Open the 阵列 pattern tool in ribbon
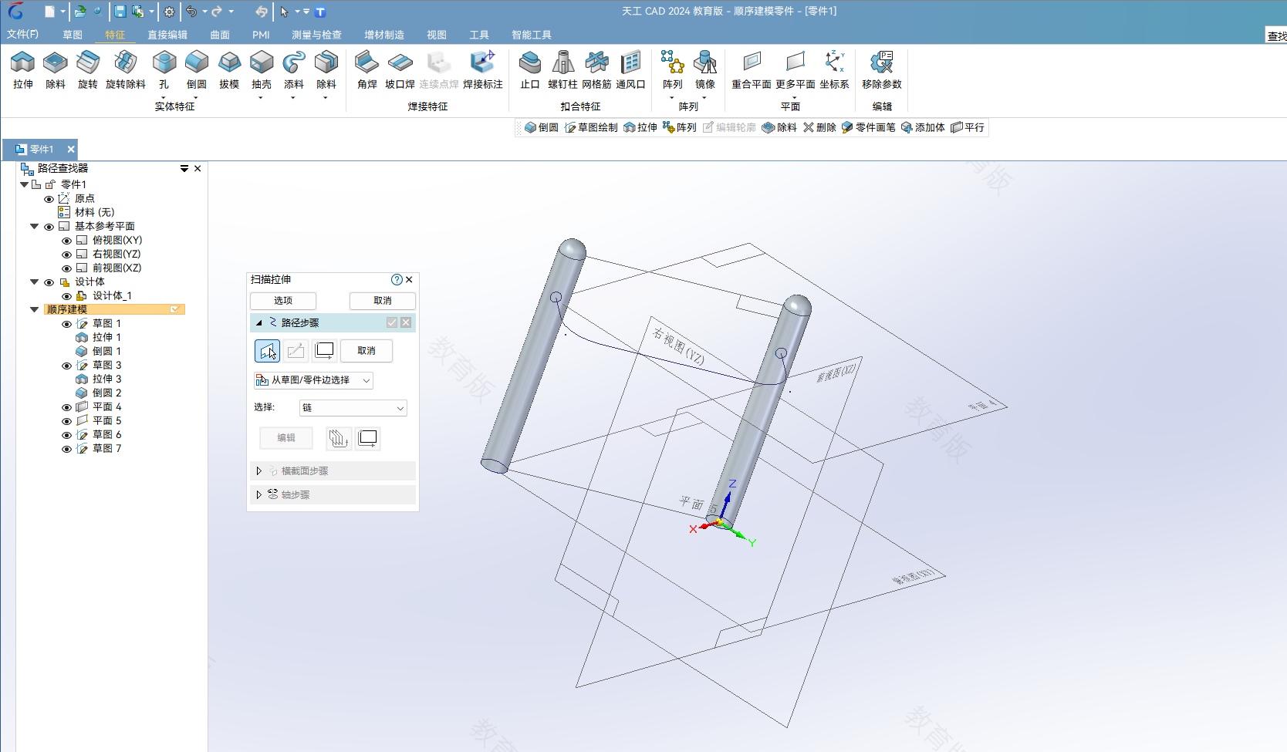Viewport: 1287px width, 752px height. (x=672, y=70)
